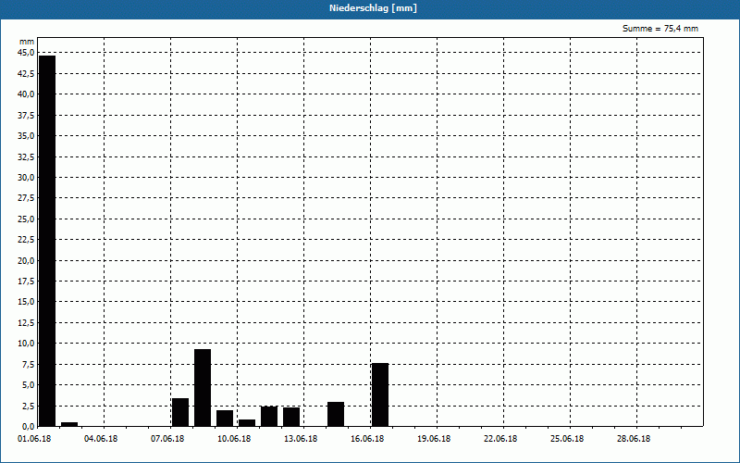Select the bar just left of 13.06.18
Screen dimensions: 740x463
coord(291,417)
